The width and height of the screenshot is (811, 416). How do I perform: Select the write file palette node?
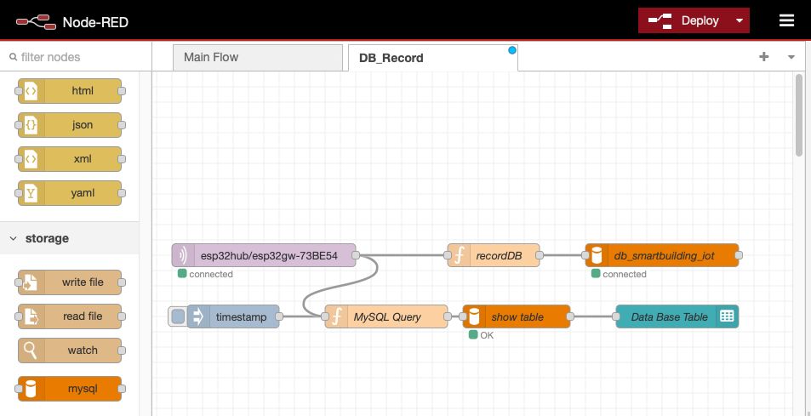(70, 282)
